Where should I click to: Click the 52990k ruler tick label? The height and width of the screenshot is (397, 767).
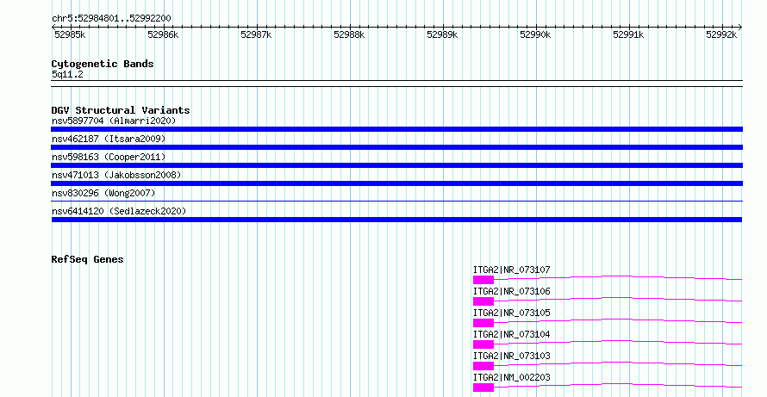pos(535,34)
